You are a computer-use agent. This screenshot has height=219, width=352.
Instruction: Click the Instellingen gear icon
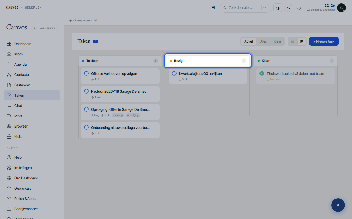(9, 168)
